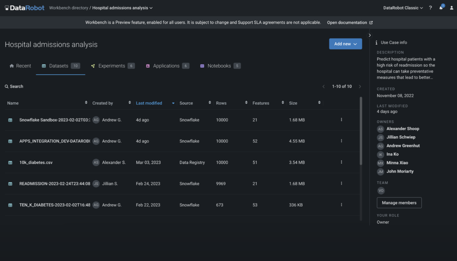Open actions menu for 10k_diabetes.csv row
Viewport: 457px width, 261px height.
tap(341, 162)
